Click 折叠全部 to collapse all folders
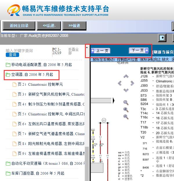The width and height of the screenshot is (174, 181). [73, 51]
